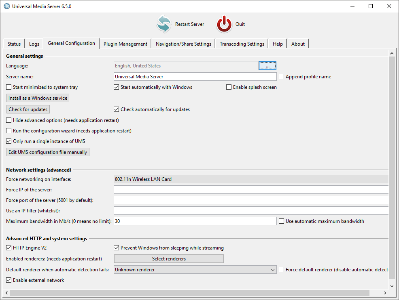This screenshot has height=300, width=399.
Task: Switch to the Status tab
Action: tap(14, 44)
